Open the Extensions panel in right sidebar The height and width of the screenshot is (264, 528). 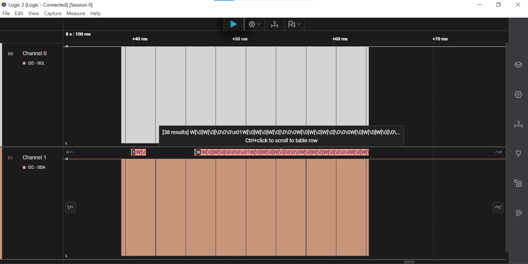pyautogui.click(x=518, y=183)
